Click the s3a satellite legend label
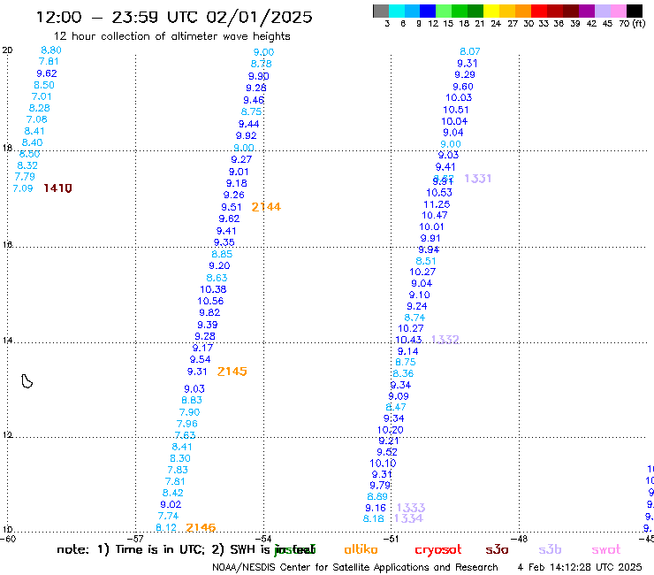 point(497,549)
